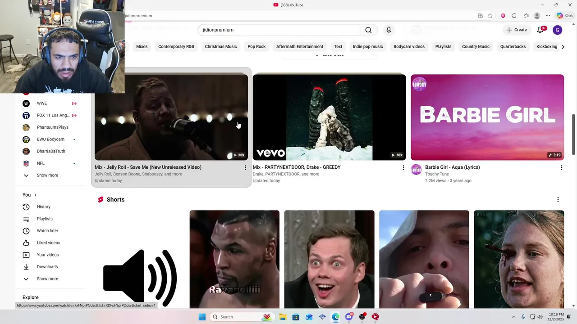Image resolution: width=577 pixels, height=324 pixels.
Task: Select the Quarterbacks chip
Action: 513,46
